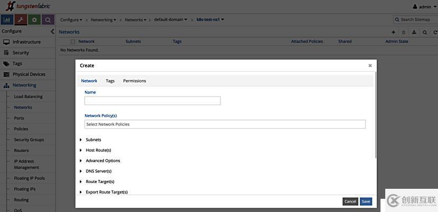Open the Monitor dashboard icon

click(7, 20)
